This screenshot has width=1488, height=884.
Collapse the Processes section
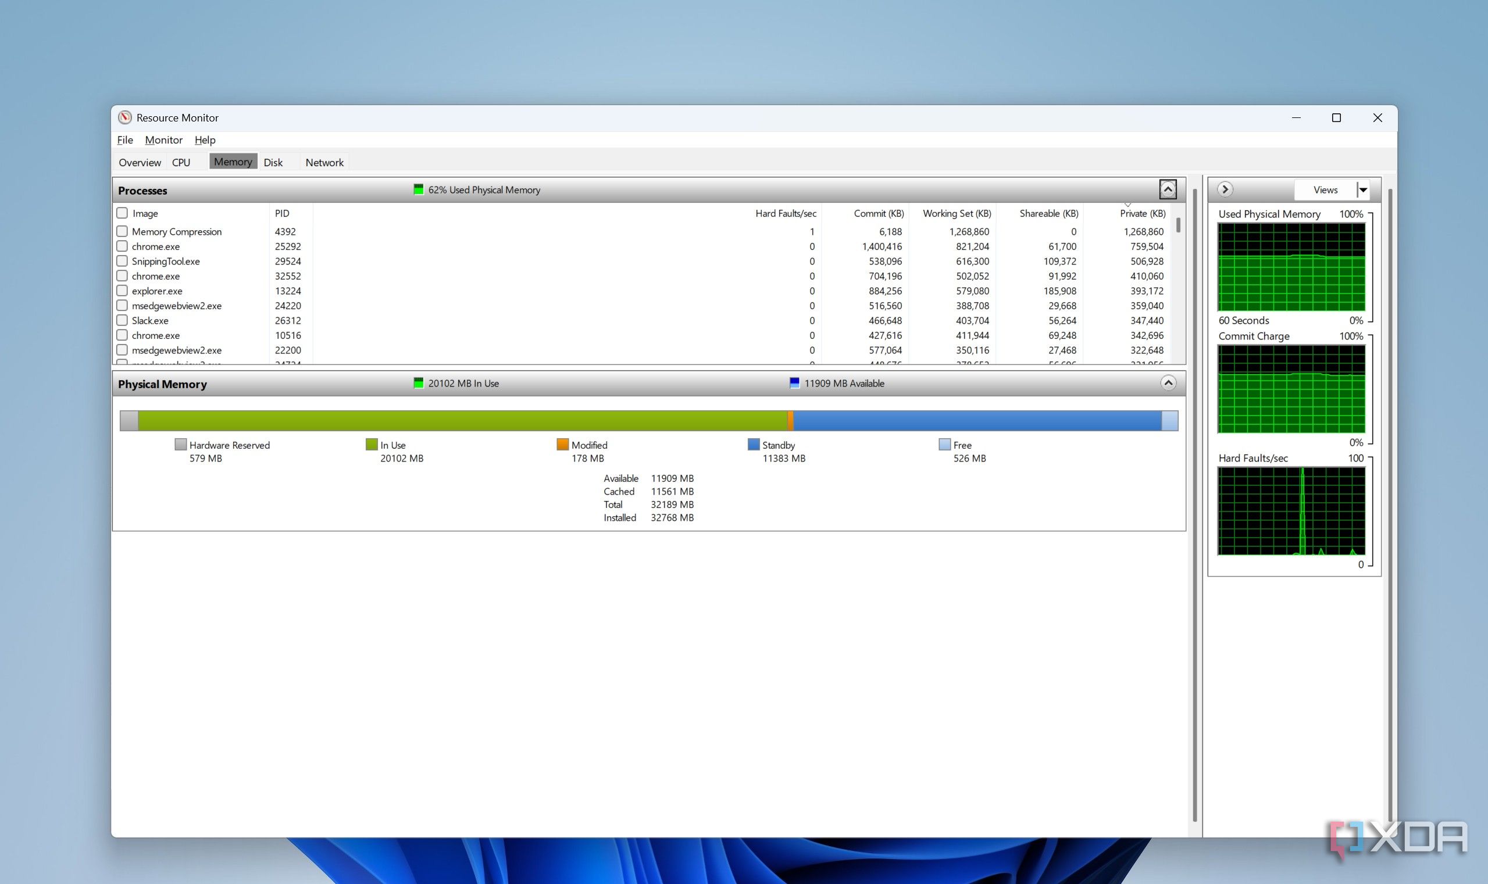click(1168, 189)
